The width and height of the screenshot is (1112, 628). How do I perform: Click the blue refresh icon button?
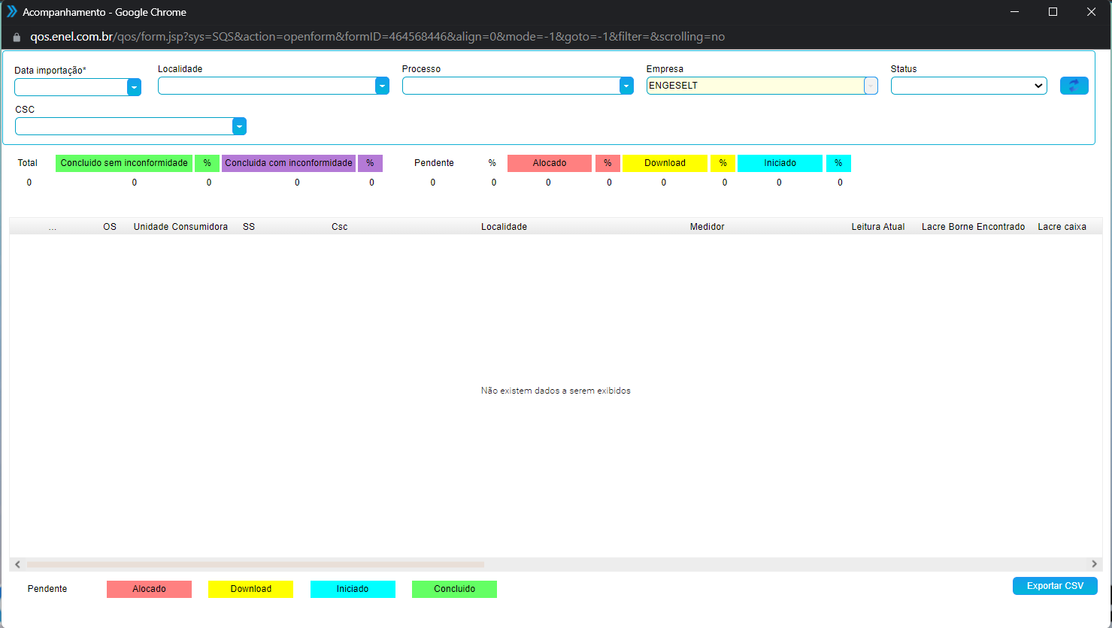tap(1074, 86)
